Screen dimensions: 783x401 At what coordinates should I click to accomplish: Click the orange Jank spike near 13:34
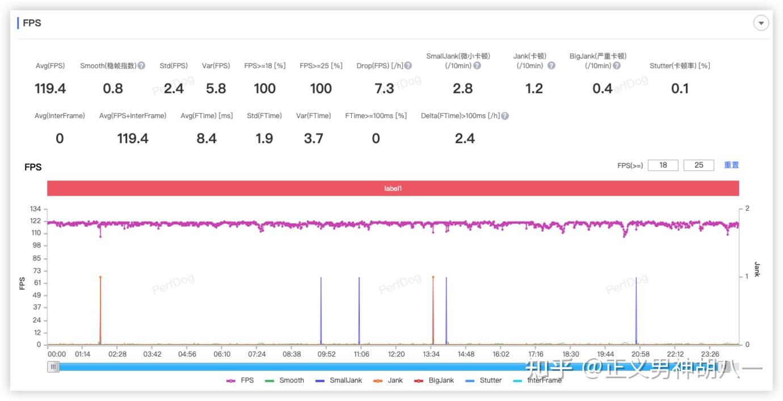point(433,310)
